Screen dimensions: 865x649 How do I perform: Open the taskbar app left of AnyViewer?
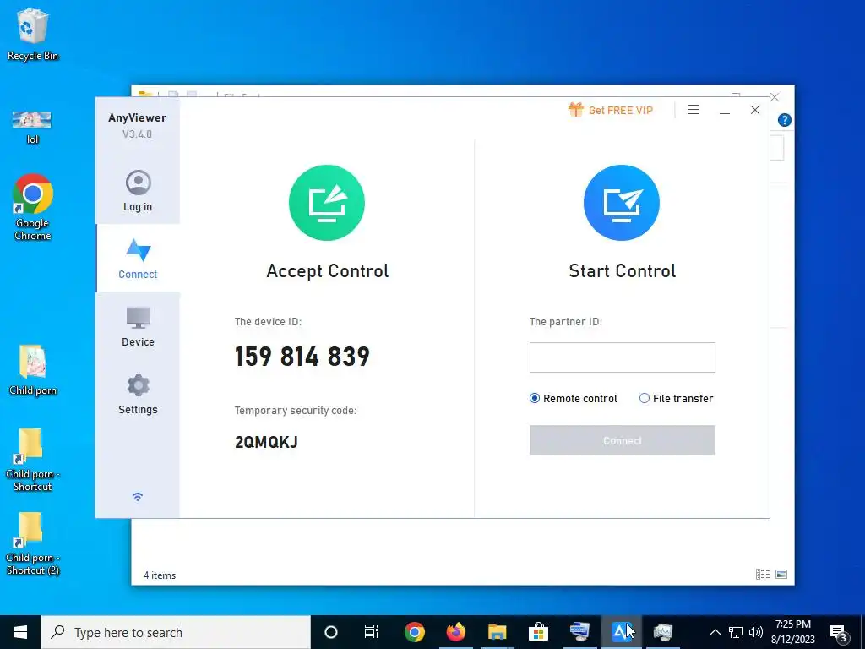pos(579,632)
